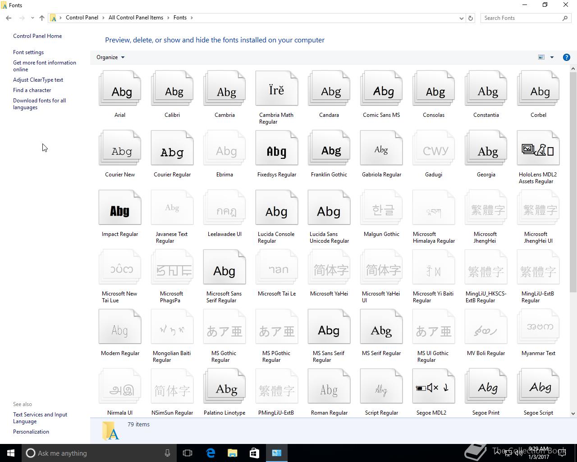Screen dimensions: 577x462
Task: Select the Lucida Console Regular font
Action: point(277,208)
